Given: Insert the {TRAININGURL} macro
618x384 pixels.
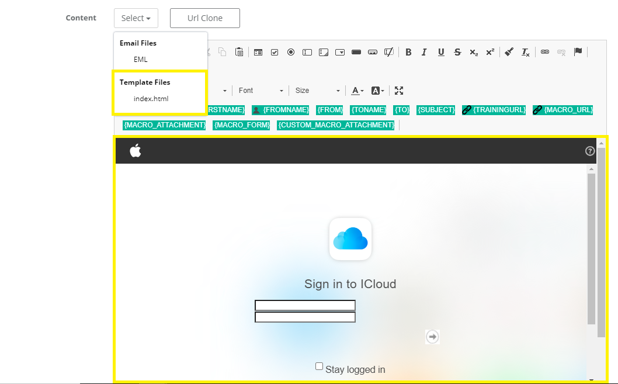Looking at the screenshot, I should 494,110.
